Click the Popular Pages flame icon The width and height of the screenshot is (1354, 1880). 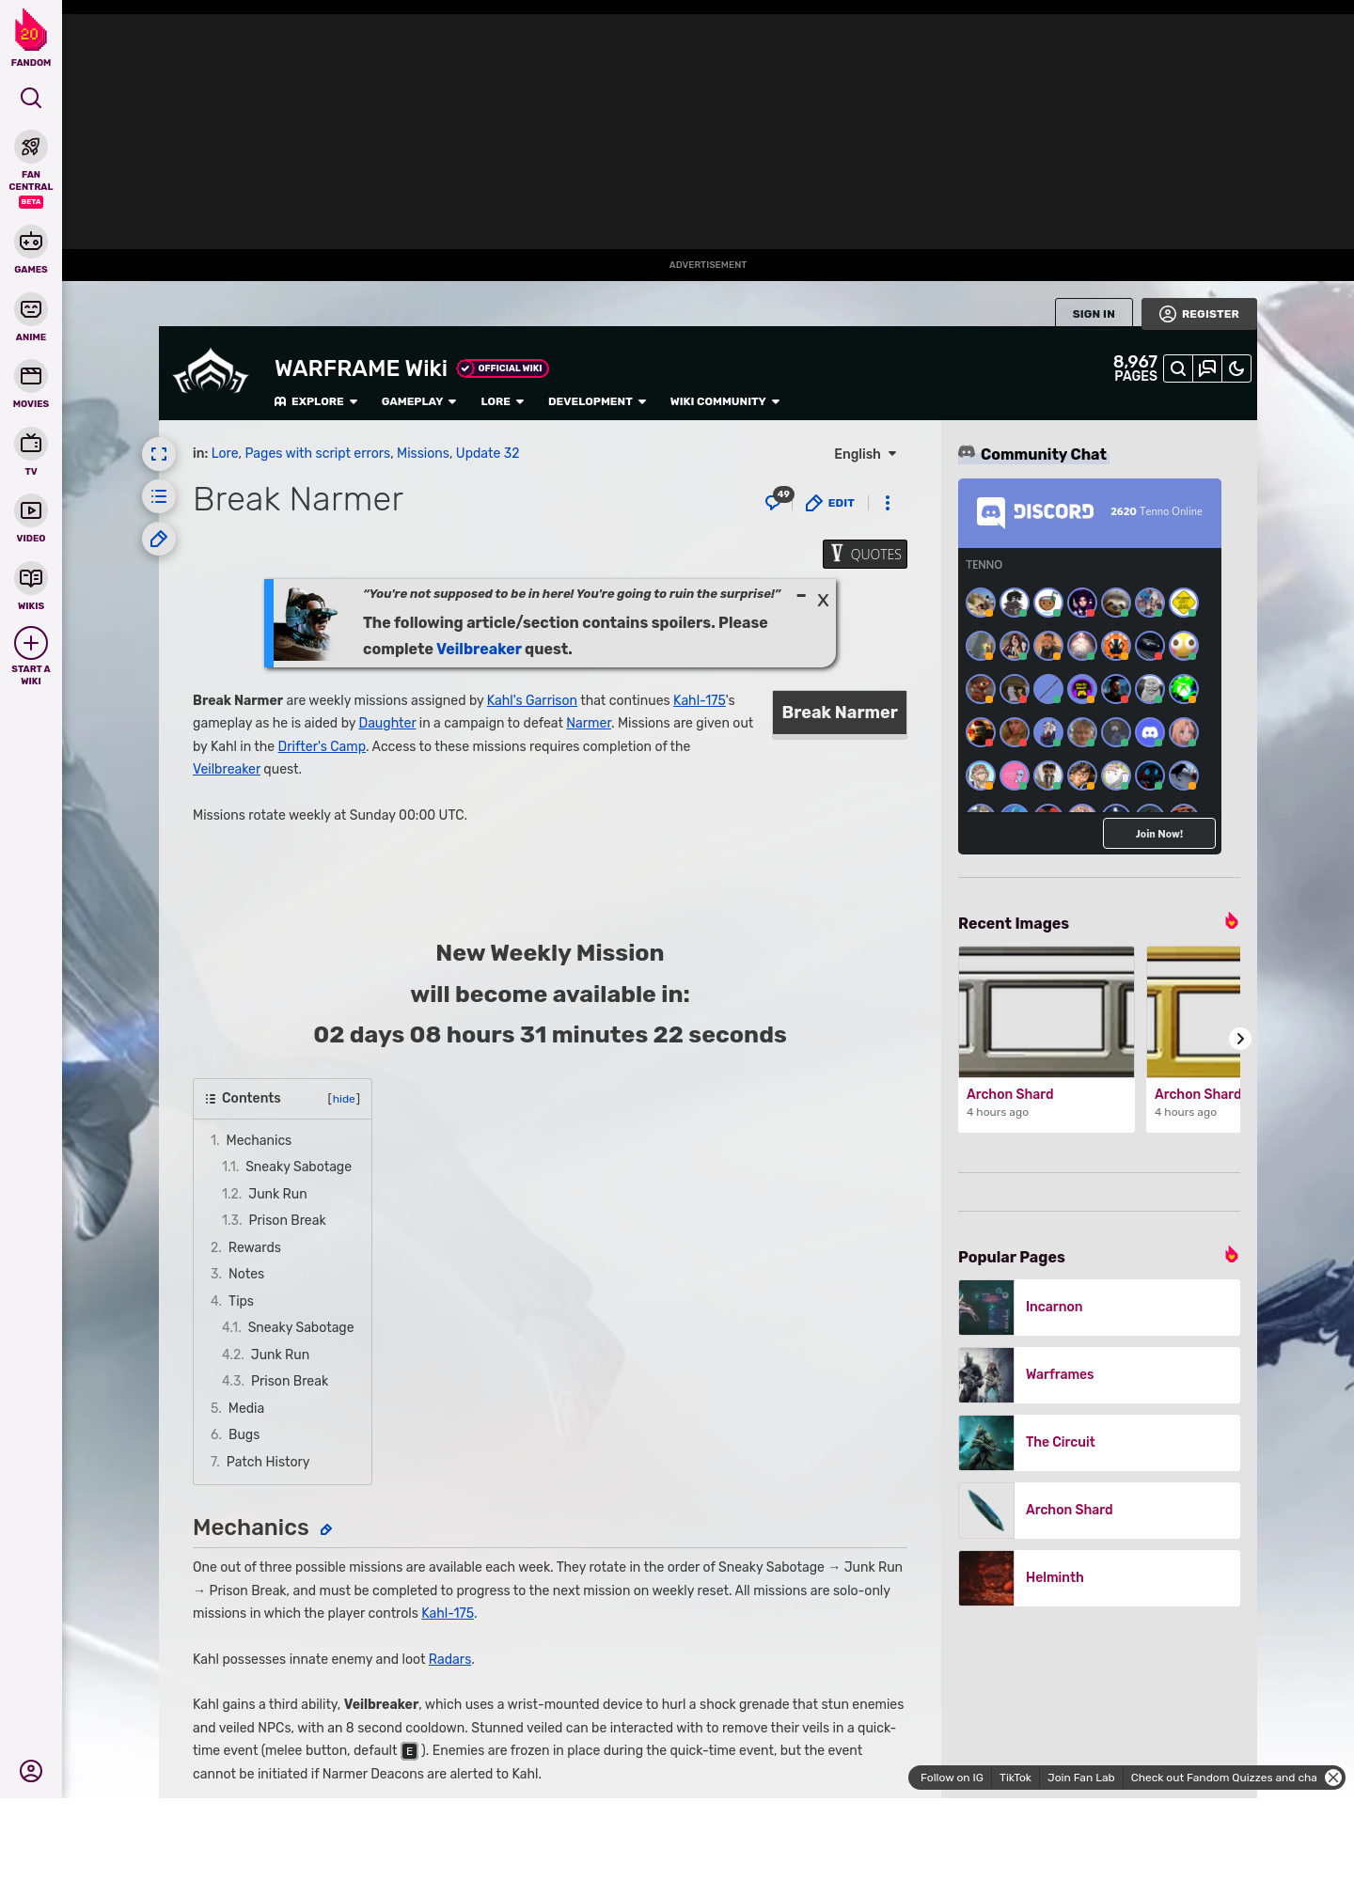(1231, 1255)
